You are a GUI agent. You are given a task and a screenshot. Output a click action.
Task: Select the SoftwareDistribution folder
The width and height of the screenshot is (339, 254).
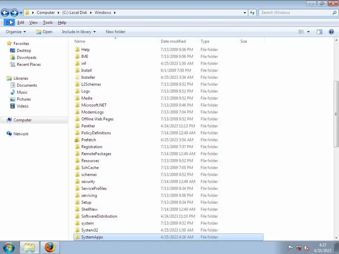(x=99, y=216)
